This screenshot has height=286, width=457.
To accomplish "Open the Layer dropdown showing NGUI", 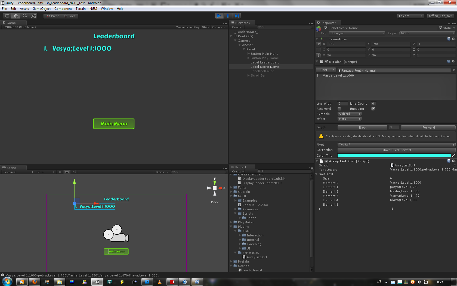I will 427,33.
